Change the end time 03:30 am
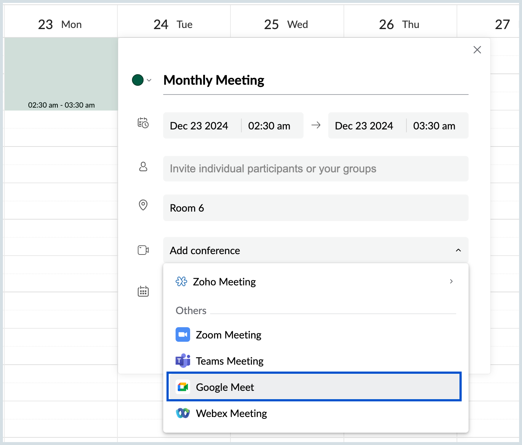Image resolution: width=522 pixels, height=445 pixels. [x=434, y=126]
